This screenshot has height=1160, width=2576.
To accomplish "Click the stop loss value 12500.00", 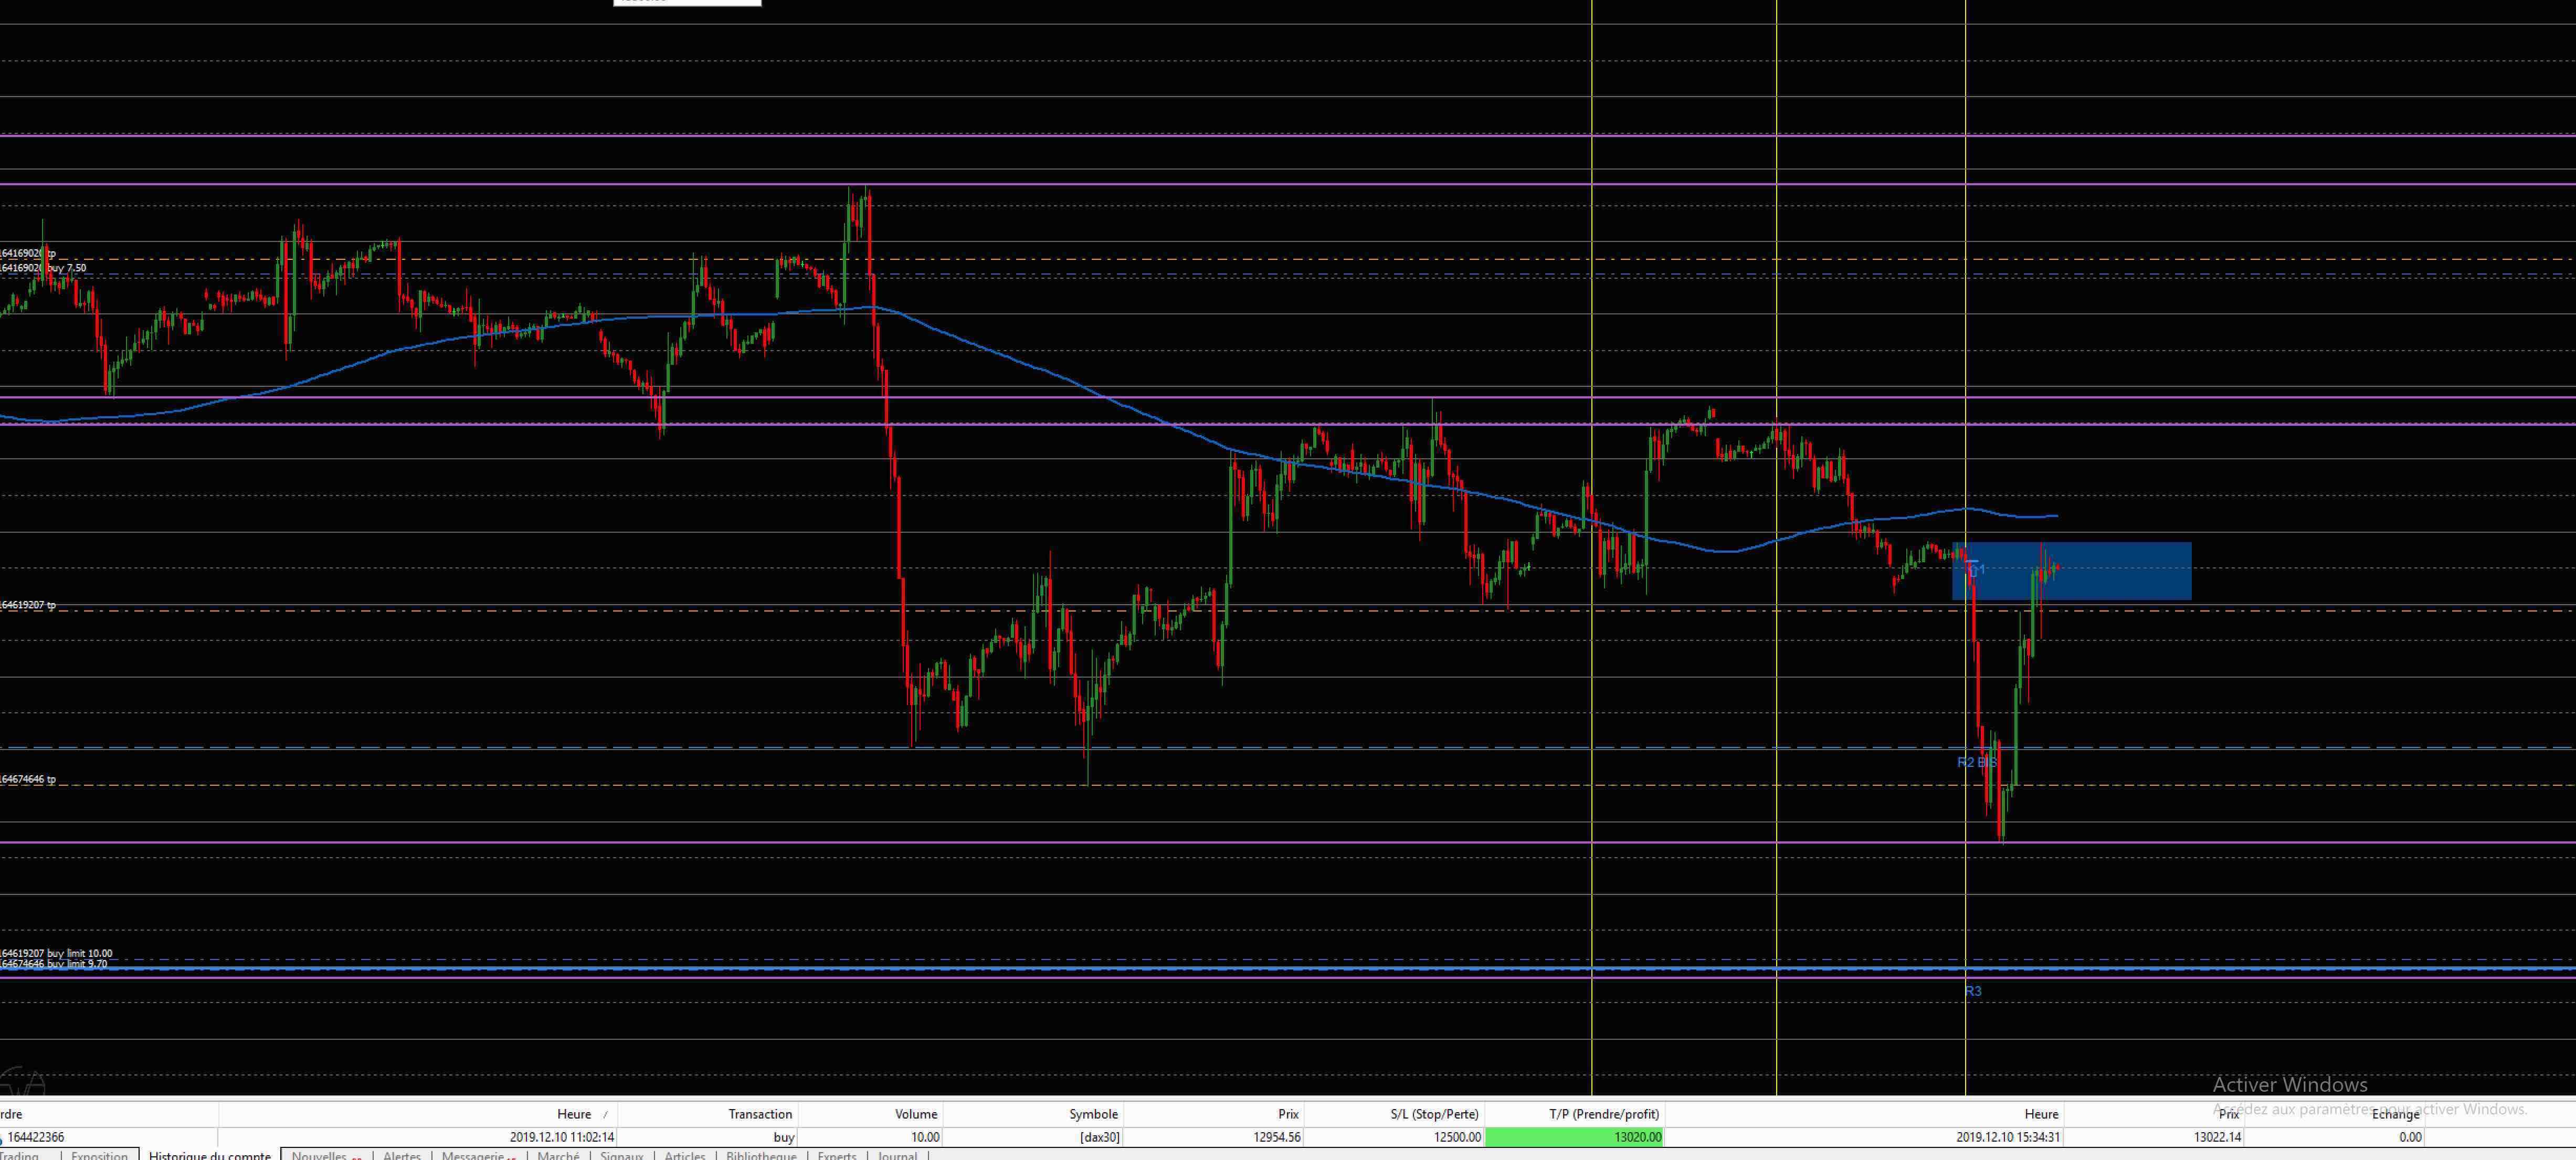I will tap(1457, 1137).
